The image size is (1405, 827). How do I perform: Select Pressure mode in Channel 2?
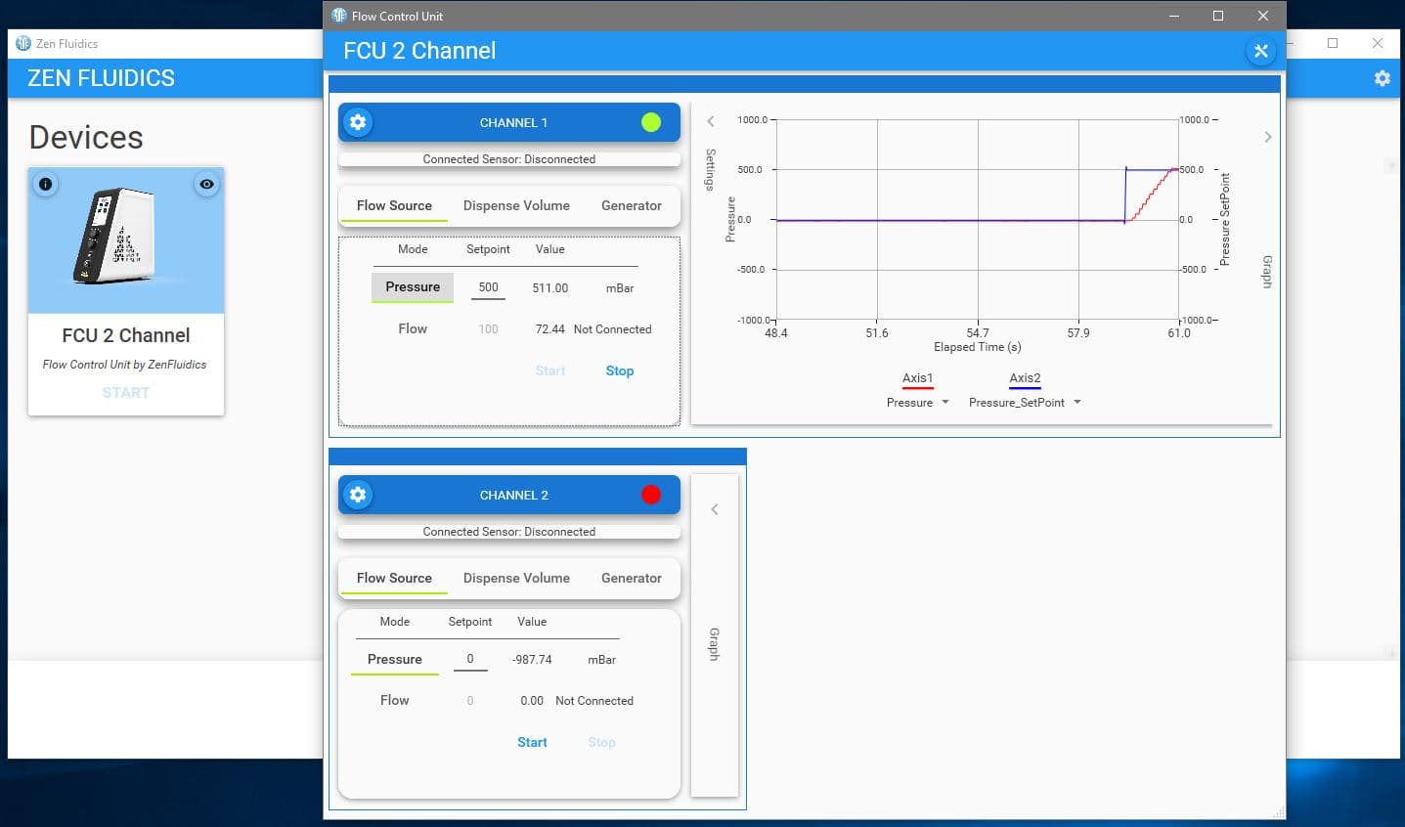[x=395, y=660]
